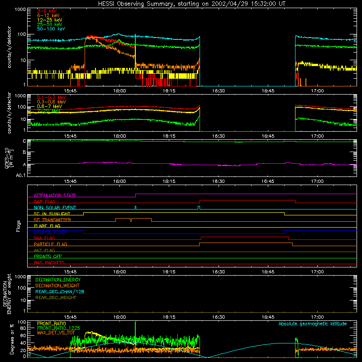Click the ATTENUATOR_STATE step-up transition
This screenshot has height=362, width=362.
(x=135, y=195)
